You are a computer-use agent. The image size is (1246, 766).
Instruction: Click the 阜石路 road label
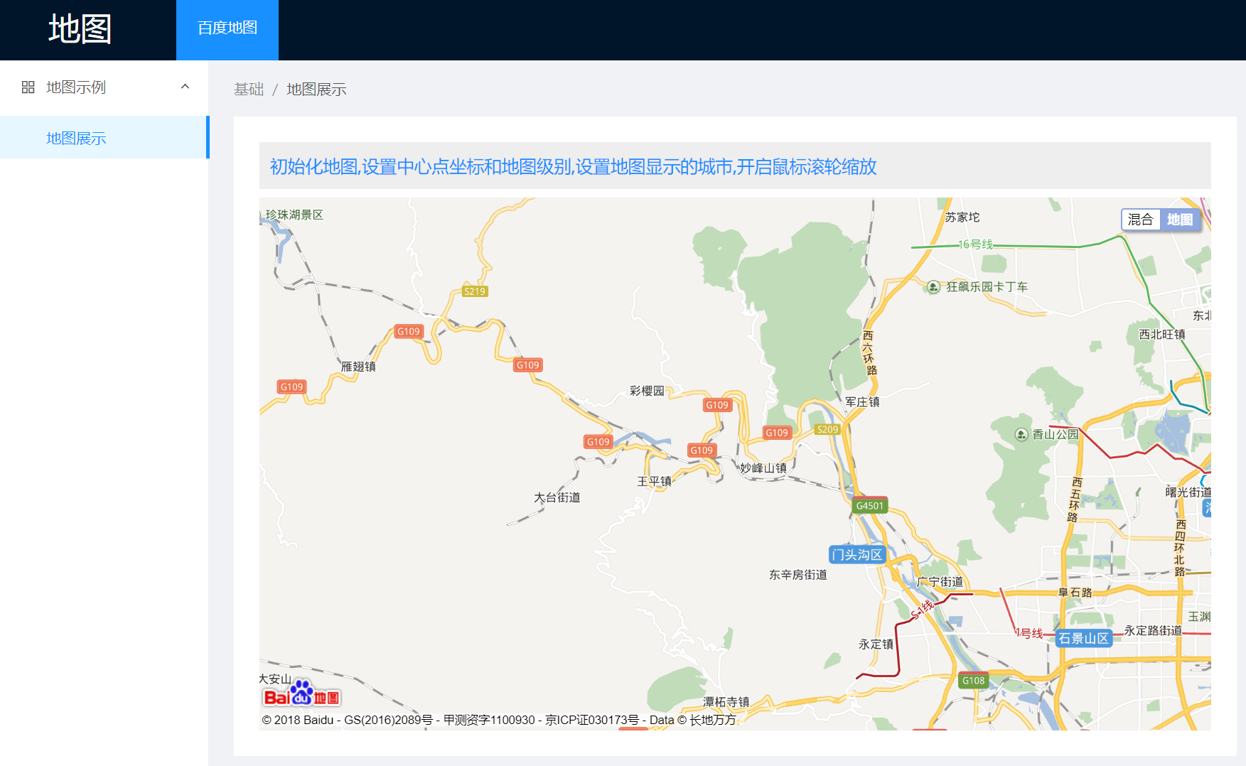tap(1075, 592)
